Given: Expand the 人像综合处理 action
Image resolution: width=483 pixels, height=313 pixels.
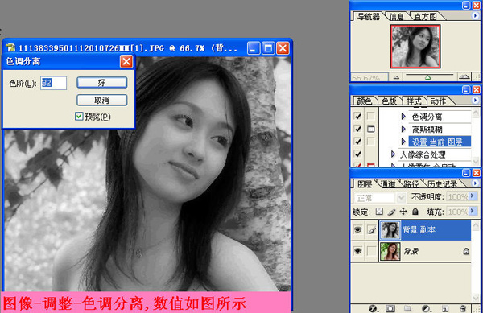Looking at the screenshot, I should click(x=393, y=154).
